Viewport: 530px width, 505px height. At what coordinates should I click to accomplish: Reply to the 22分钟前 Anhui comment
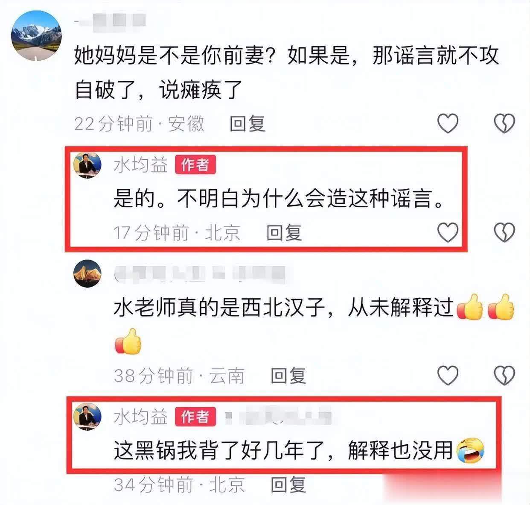click(248, 124)
